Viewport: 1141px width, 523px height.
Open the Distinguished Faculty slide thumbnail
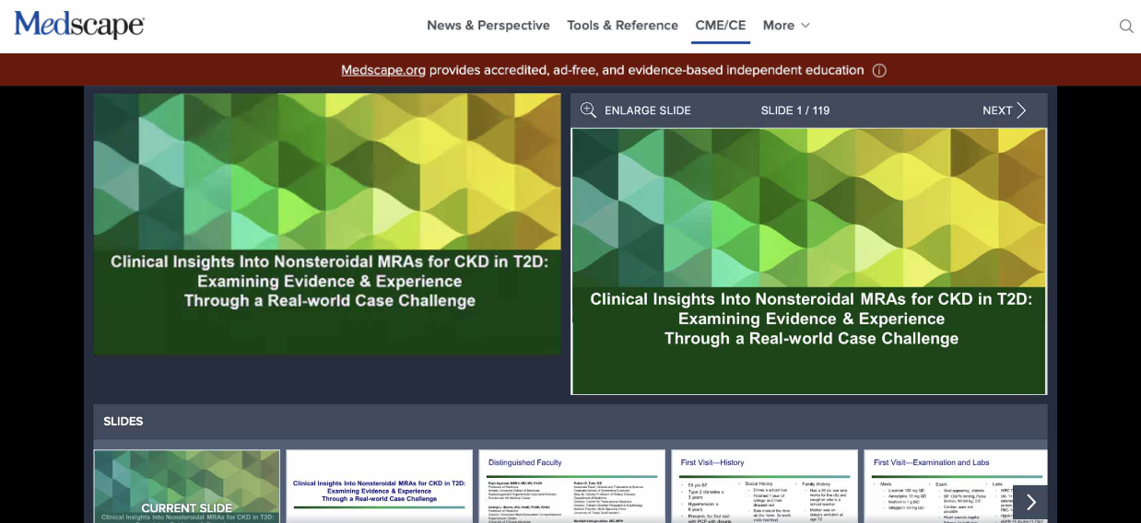coord(572,486)
